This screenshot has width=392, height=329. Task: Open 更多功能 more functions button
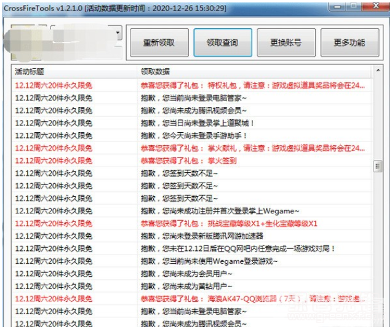tap(350, 42)
